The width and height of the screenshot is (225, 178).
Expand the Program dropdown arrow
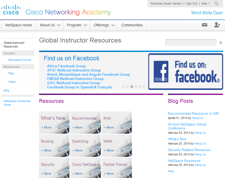coord(85,25)
